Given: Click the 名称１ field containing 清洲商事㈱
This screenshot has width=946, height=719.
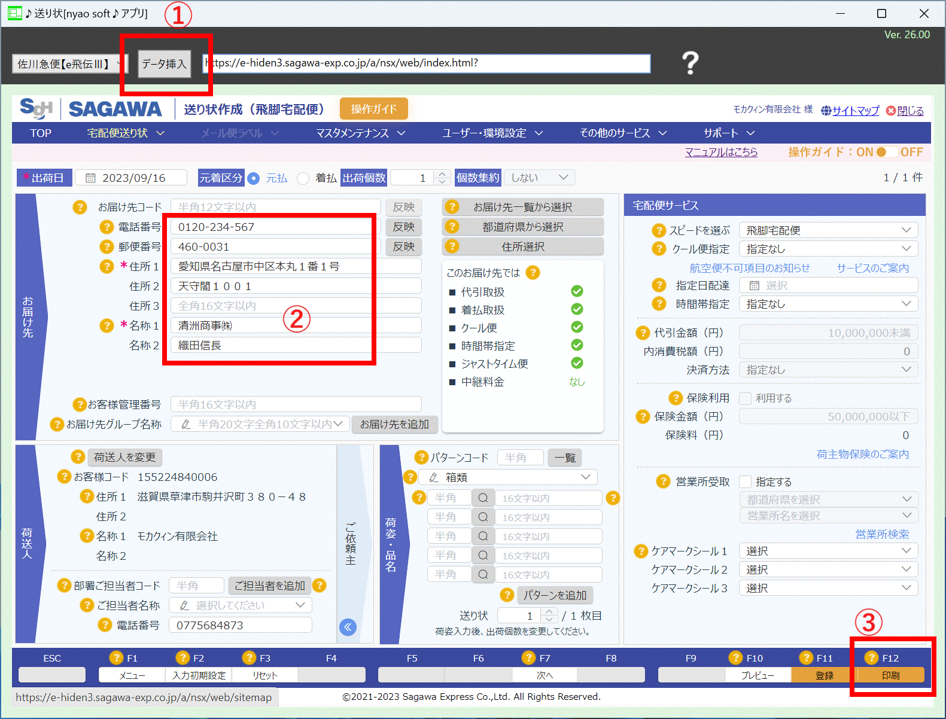Looking at the screenshot, I should 296,325.
